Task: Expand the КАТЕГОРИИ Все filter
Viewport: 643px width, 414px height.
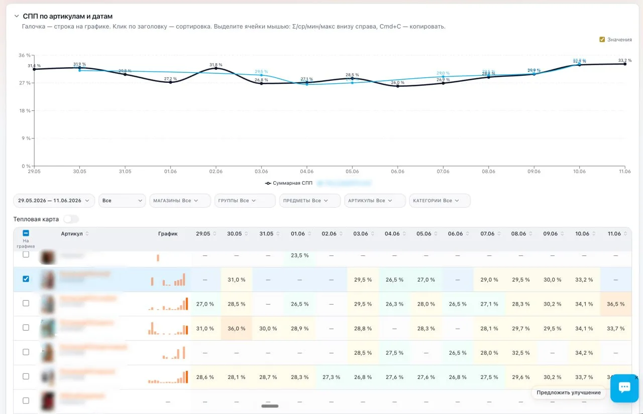Action: [440, 201]
